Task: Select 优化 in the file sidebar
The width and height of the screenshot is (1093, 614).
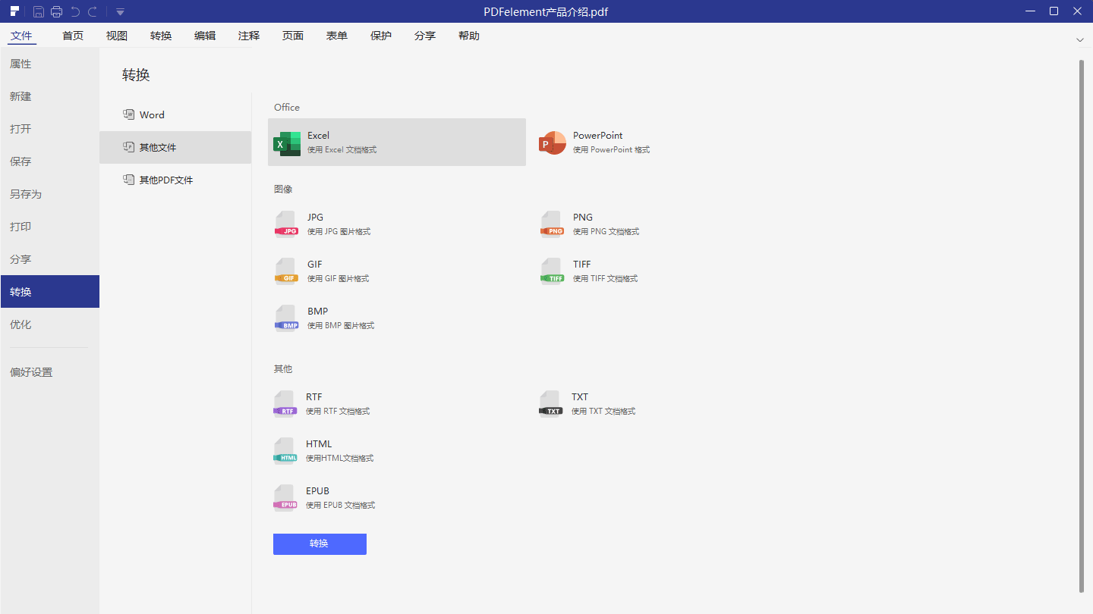Action: point(49,324)
